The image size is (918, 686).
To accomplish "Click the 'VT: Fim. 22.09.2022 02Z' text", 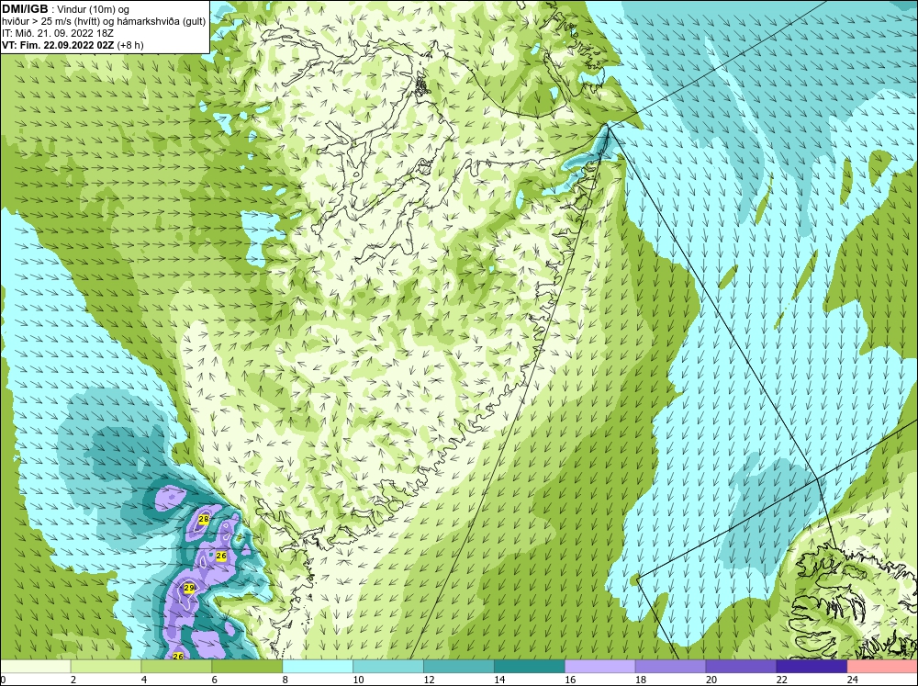I will [58, 45].
